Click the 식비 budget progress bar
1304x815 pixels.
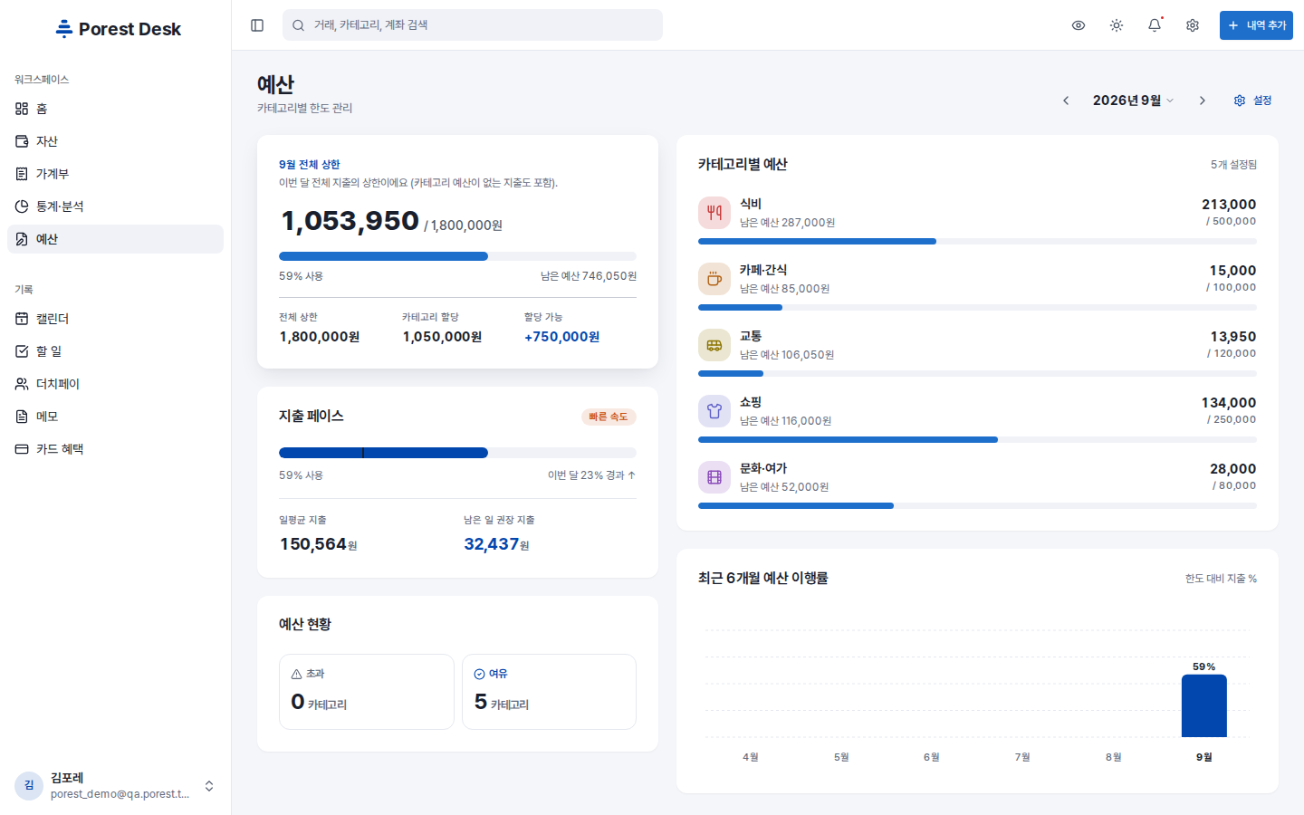977,242
